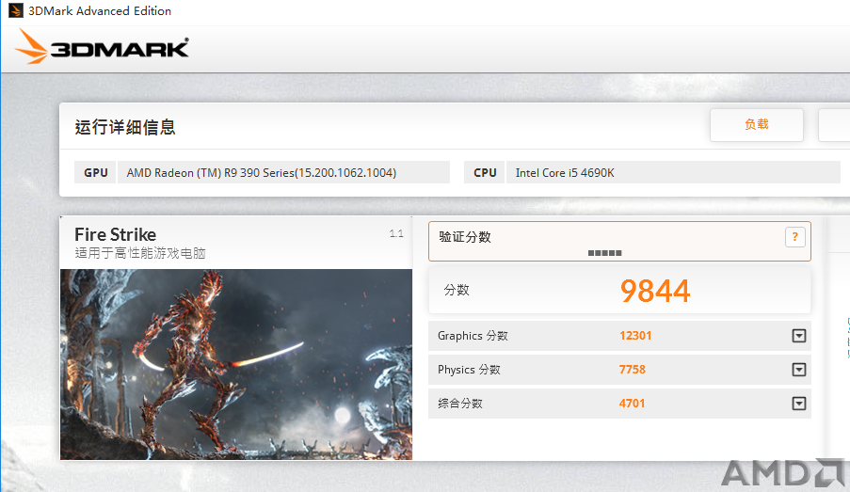Click the Fire Strike scene thumbnail
Image resolution: width=850 pixels, height=492 pixels.
(x=236, y=364)
